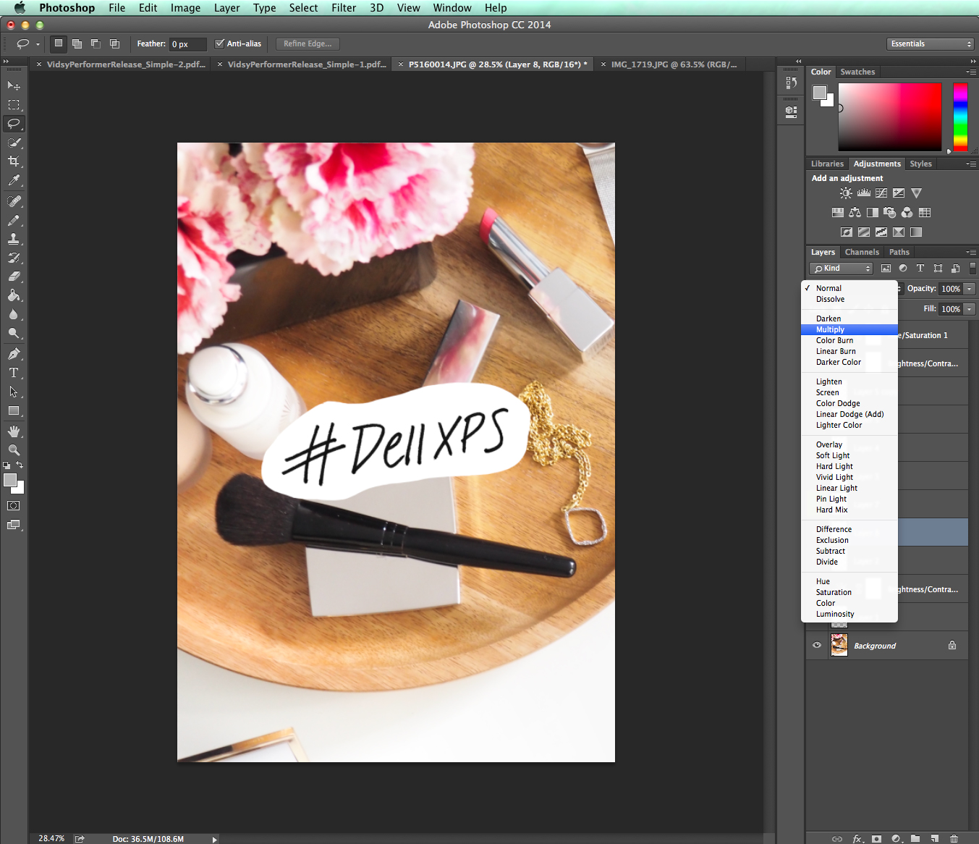
Task: Add a Channel Mixer adjustment
Action: click(x=907, y=213)
